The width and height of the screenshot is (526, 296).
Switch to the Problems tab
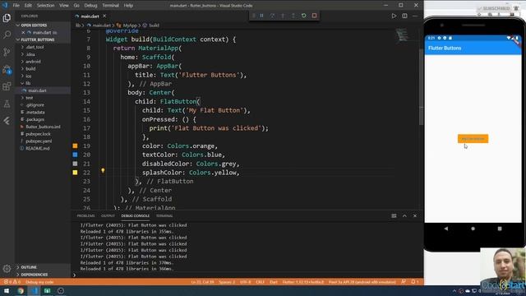click(x=85, y=215)
